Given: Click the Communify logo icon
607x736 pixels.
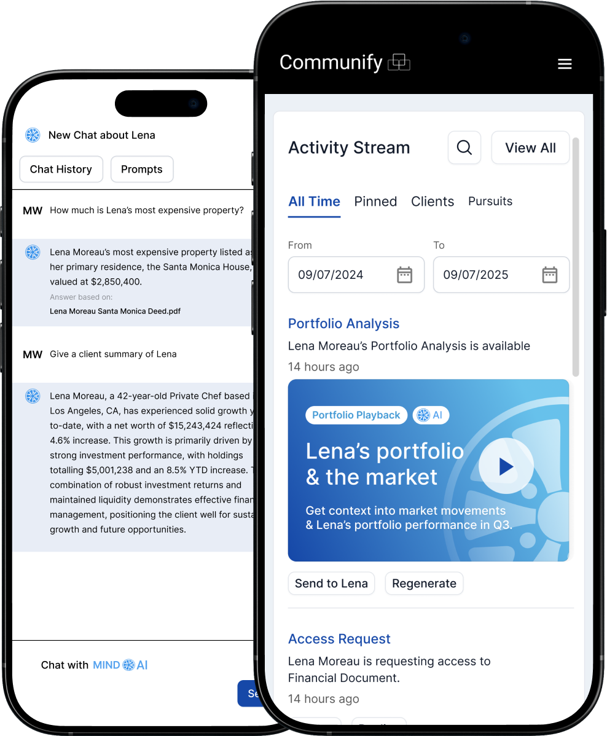Looking at the screenshot, I should (399, 62).
